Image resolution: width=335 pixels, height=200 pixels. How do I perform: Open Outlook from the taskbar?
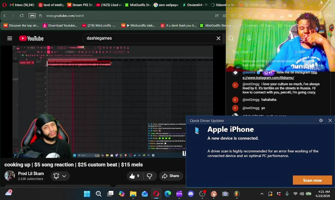tap(145, 194)
